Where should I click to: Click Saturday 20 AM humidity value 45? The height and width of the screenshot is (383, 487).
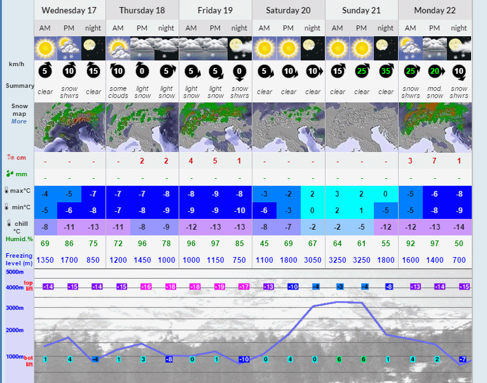(x=264, y=244)
